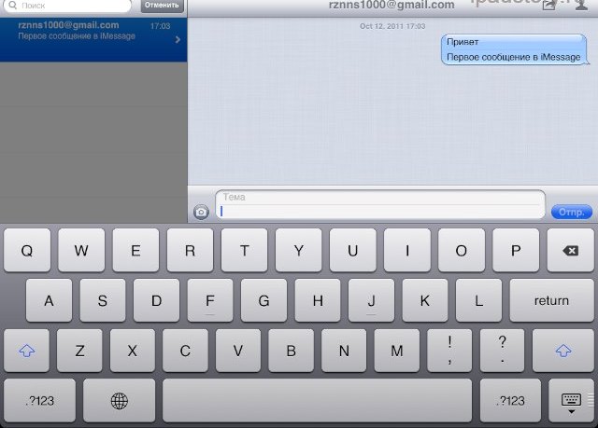598x428 pixels.
Task: Tap the D key
Action: 156,300
